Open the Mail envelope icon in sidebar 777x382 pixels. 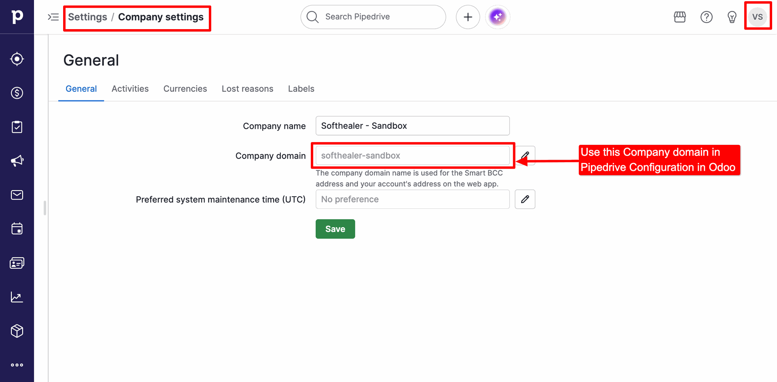17,195
